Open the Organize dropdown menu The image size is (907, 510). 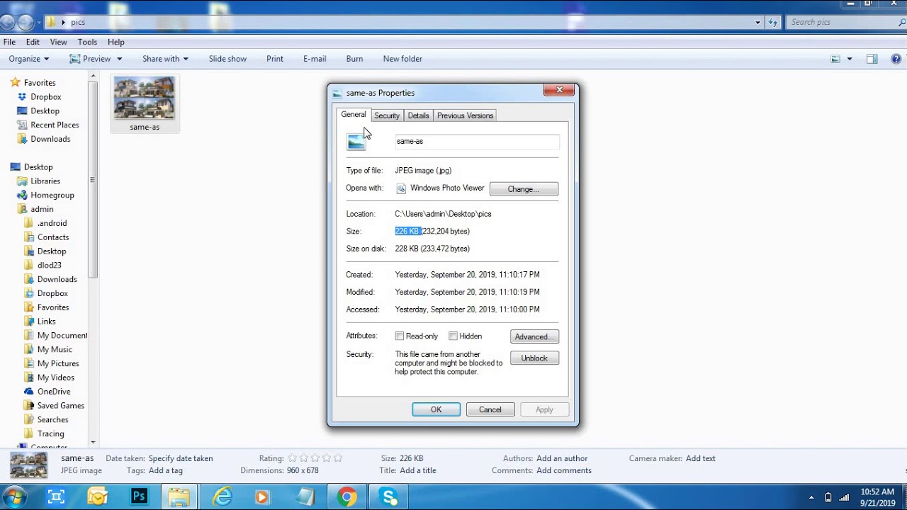29,59
